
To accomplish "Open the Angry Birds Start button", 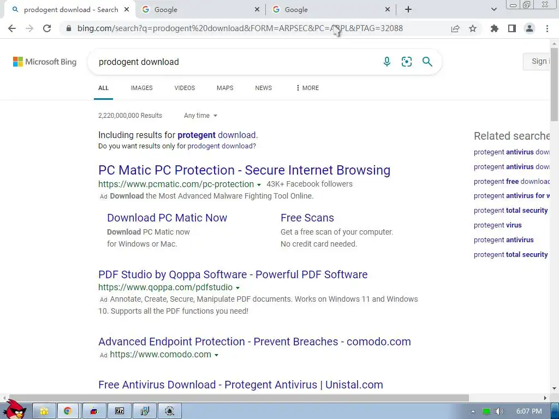I will coord(14,410).
